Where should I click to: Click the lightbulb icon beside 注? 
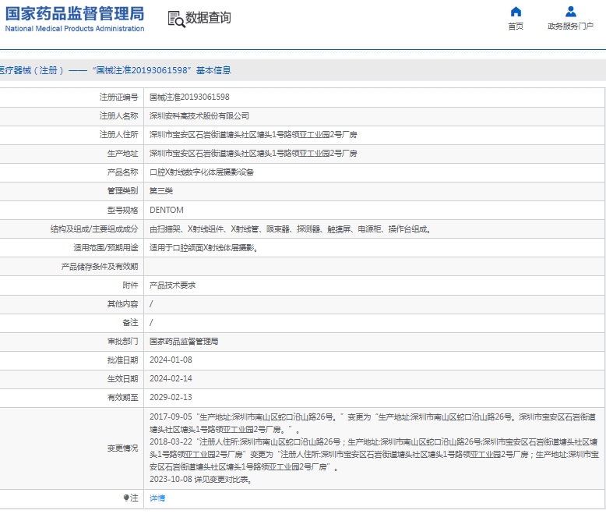(x=126, y=498)
